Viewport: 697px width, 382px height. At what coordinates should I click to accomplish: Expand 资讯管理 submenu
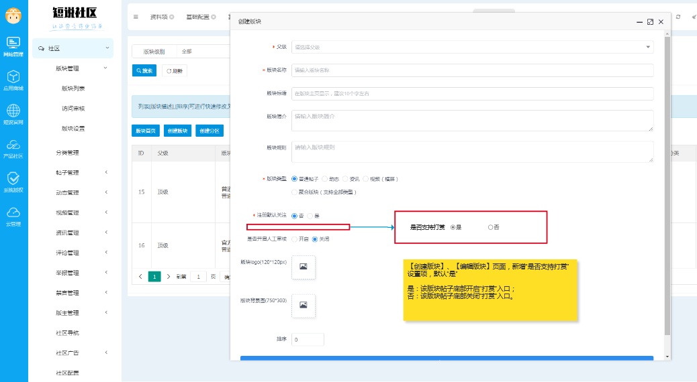tap(106, 232)
